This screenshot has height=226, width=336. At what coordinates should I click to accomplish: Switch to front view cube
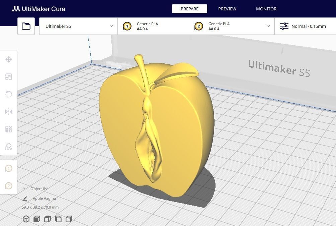37,219
